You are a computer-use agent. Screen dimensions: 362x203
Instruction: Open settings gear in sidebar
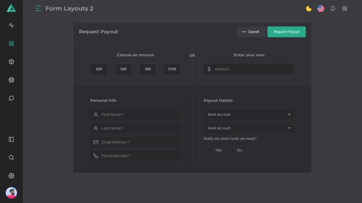tap(11, 176)
